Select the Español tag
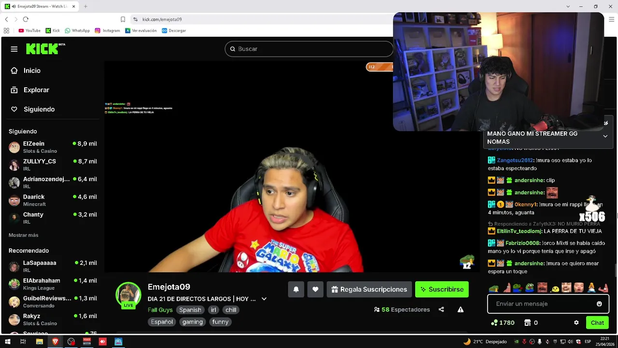This screenshot has height=348, width=618. (x=162, y=322)
